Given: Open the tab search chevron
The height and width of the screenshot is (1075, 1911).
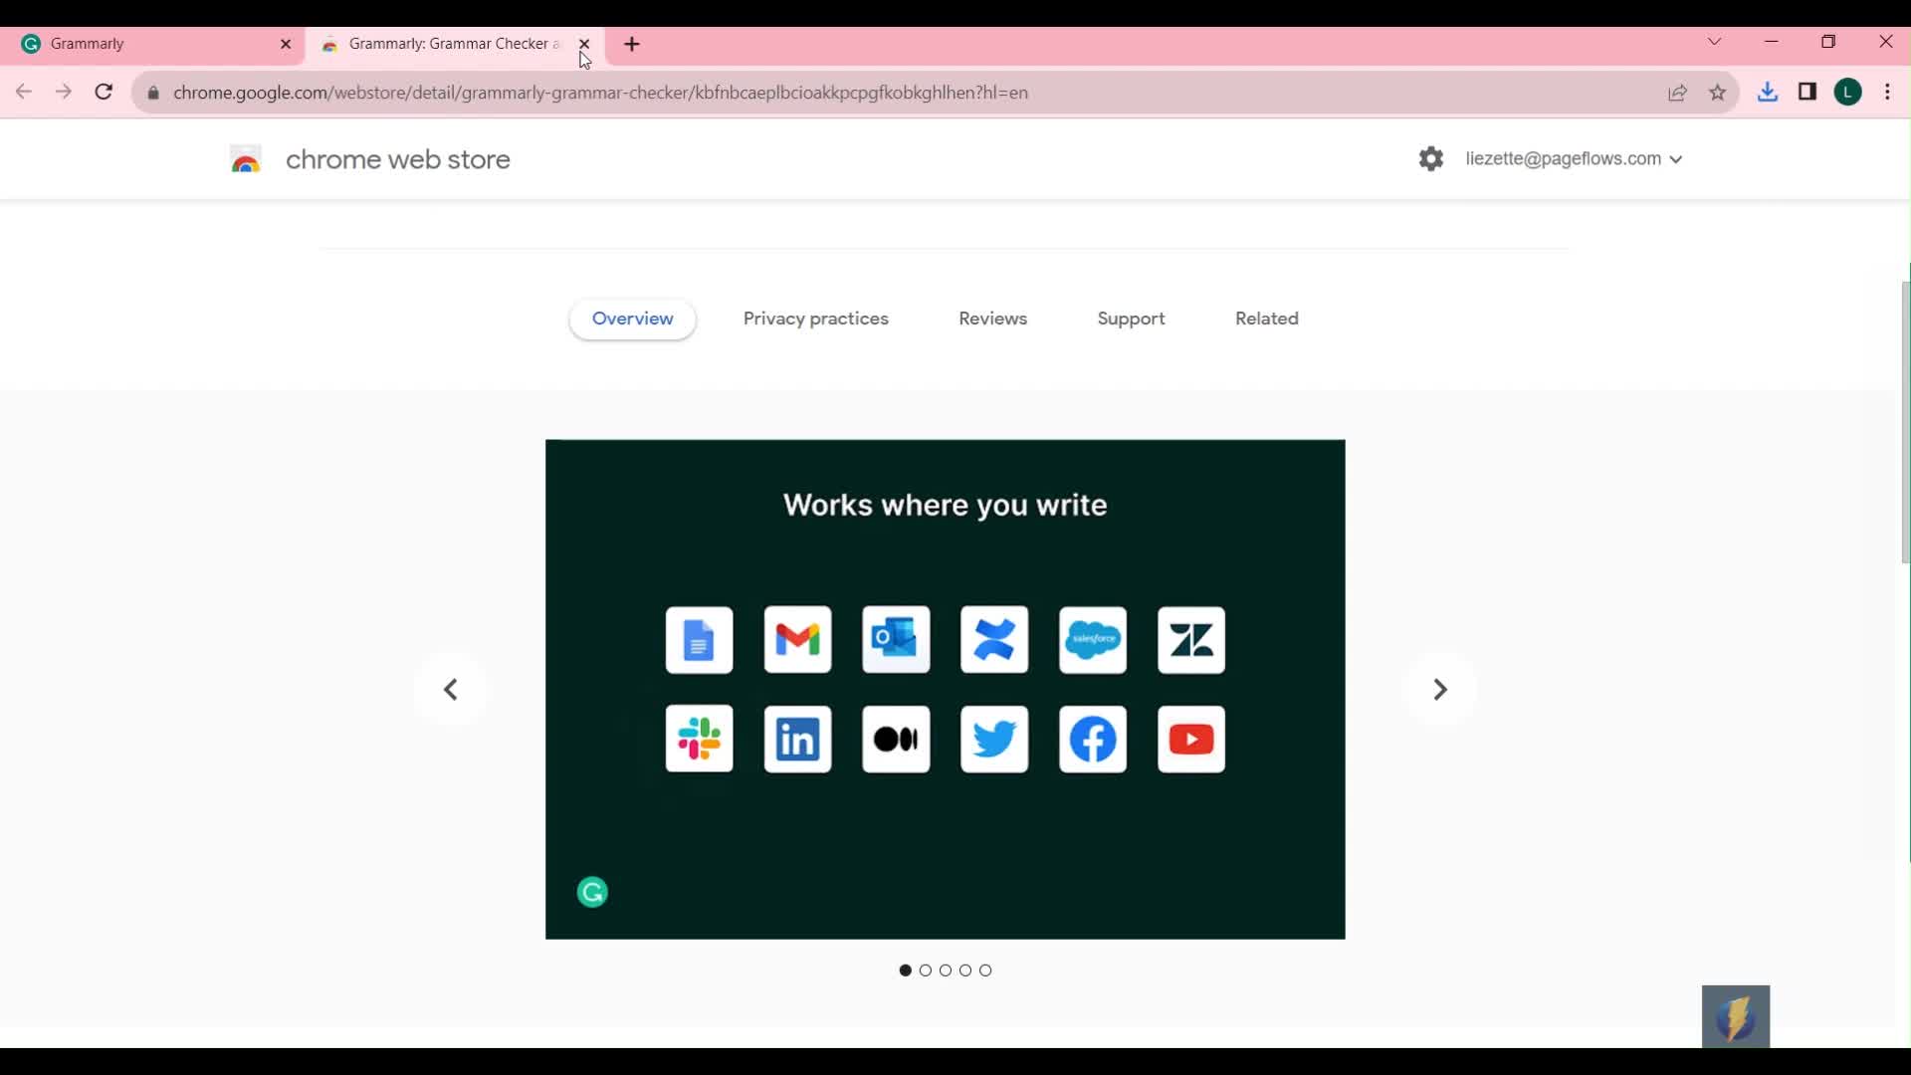Looking at the screenshot, I should 1714,42.
